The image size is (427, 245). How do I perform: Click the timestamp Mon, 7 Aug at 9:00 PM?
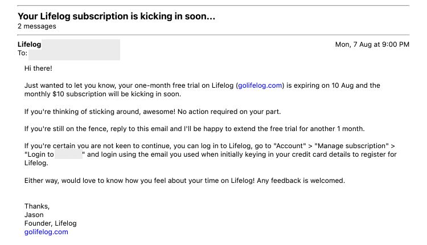372,44
